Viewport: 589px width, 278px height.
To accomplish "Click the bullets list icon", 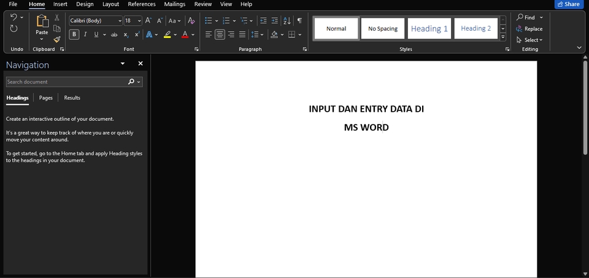I will tap(209, 21).
